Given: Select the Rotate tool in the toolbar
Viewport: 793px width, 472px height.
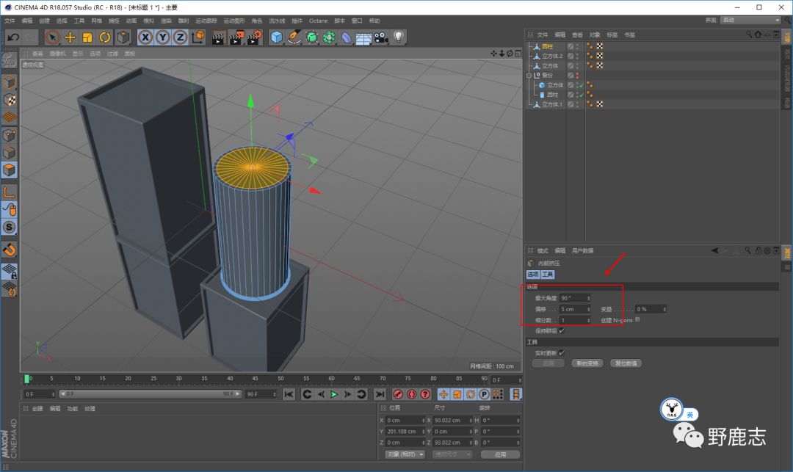Looking at the screenshot, I should point(105,37).
